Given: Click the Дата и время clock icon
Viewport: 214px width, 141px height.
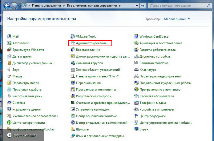Looking at the screenshot, I should [x=9, y=56].
